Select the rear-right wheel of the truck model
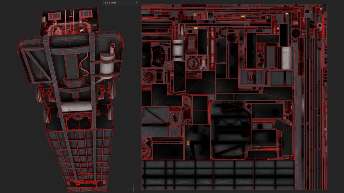Image resolution: width=344 pixels, height=193 pixels. 110,113
